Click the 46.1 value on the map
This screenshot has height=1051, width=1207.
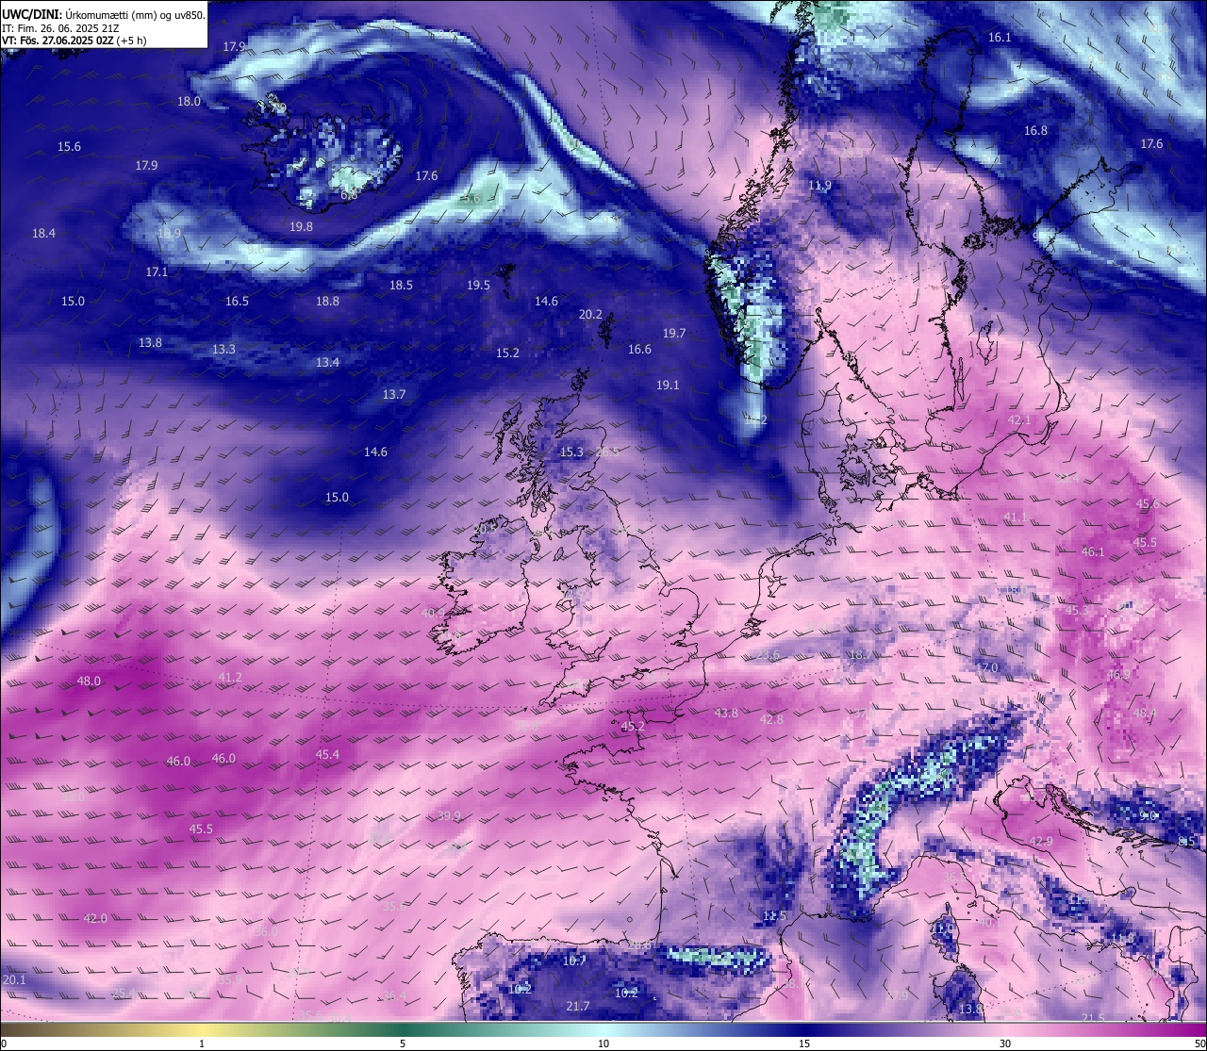pos(1092,551)
